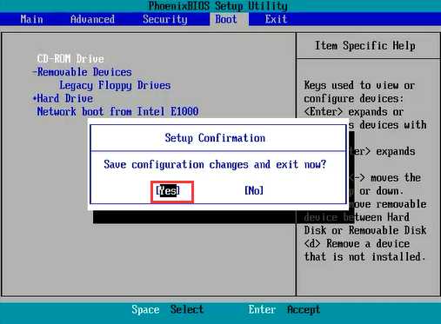Open the Security tab
The image size is (441, 324).
tap(165, 19)
